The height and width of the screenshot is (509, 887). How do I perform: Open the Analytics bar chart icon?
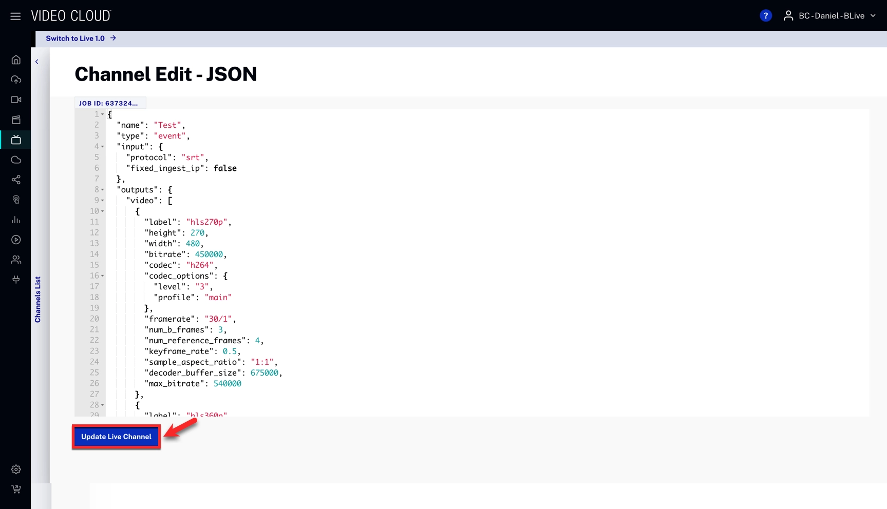tap(16, 220)
